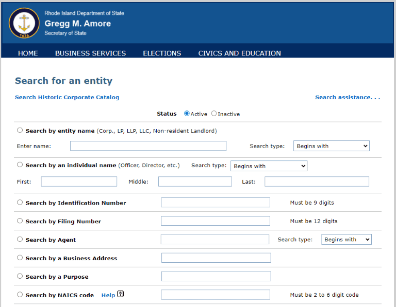Viewport: 396px width, 307px height.
Task: Click the NAICS help question mark icon
Action: (121, 295)
